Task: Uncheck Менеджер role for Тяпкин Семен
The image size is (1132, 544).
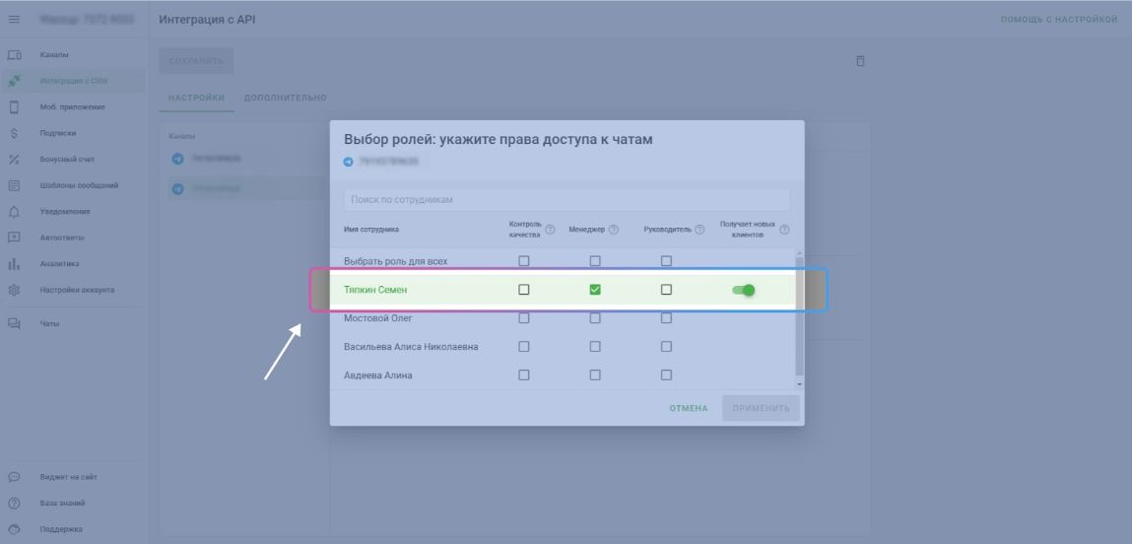Action: 595,290
